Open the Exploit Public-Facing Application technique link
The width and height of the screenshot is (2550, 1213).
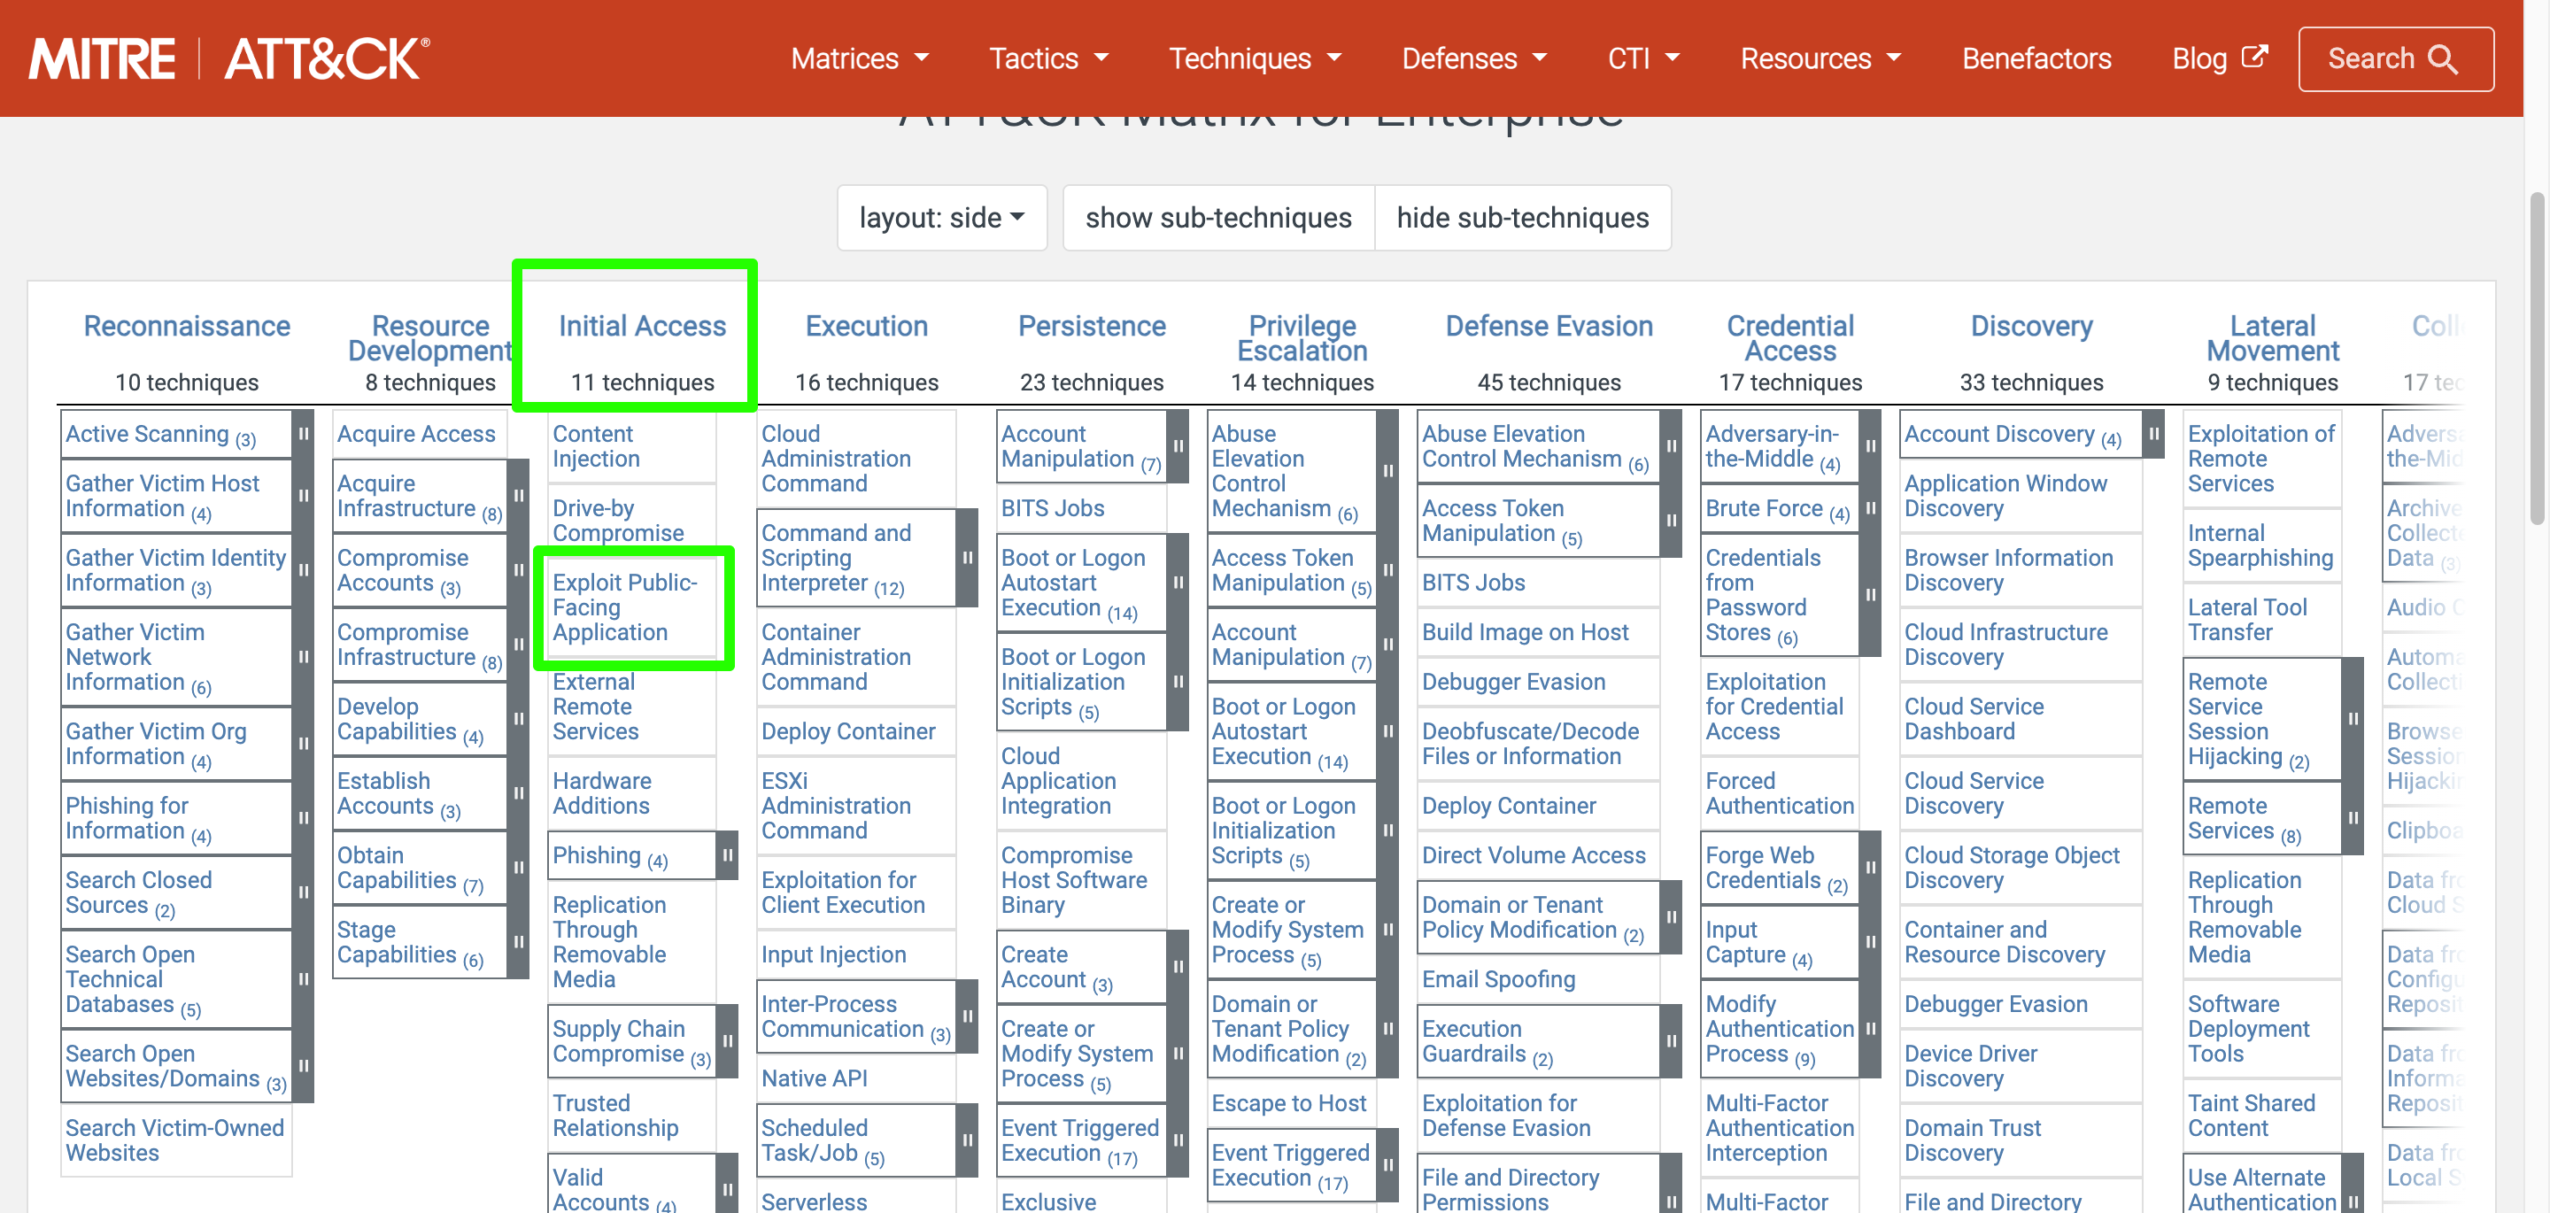point(623,608)
